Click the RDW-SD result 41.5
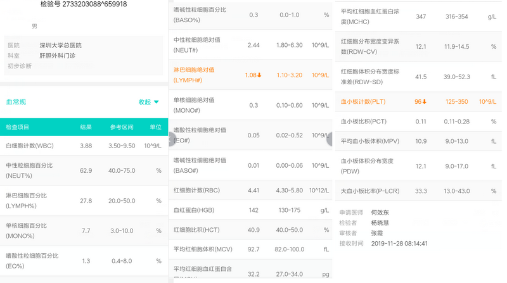This screenshot has width=507, height=283. tap(421, 77)
